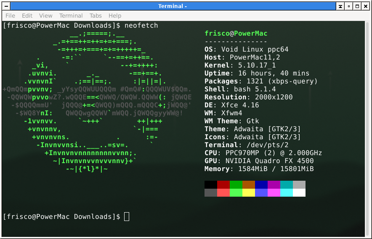The width and height of the screenshot is (372, 239).
Task: Click the 'Icons: Adwaita [GTK2/3]' line
Action: coord(252,137)
